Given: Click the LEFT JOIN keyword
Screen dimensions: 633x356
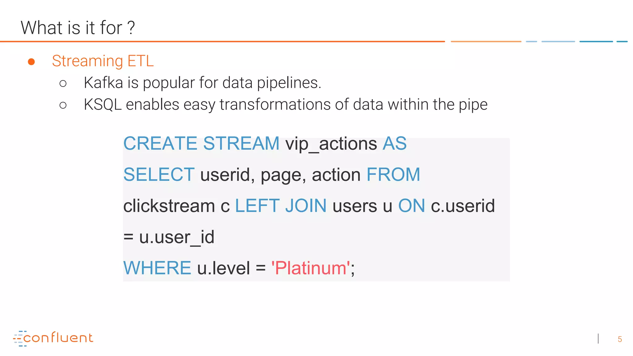Looking at the screenshot, I should click(x=281, y=206).
